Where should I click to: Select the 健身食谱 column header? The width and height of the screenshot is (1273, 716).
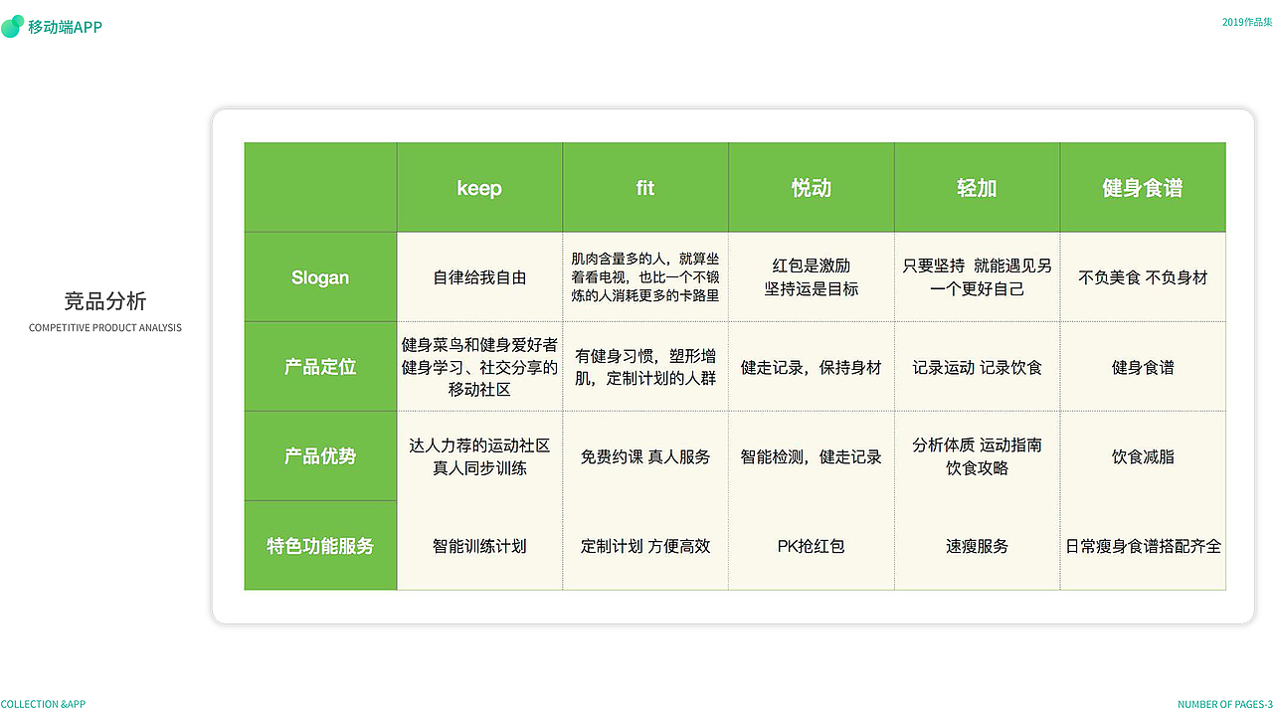click(1143, 188)
